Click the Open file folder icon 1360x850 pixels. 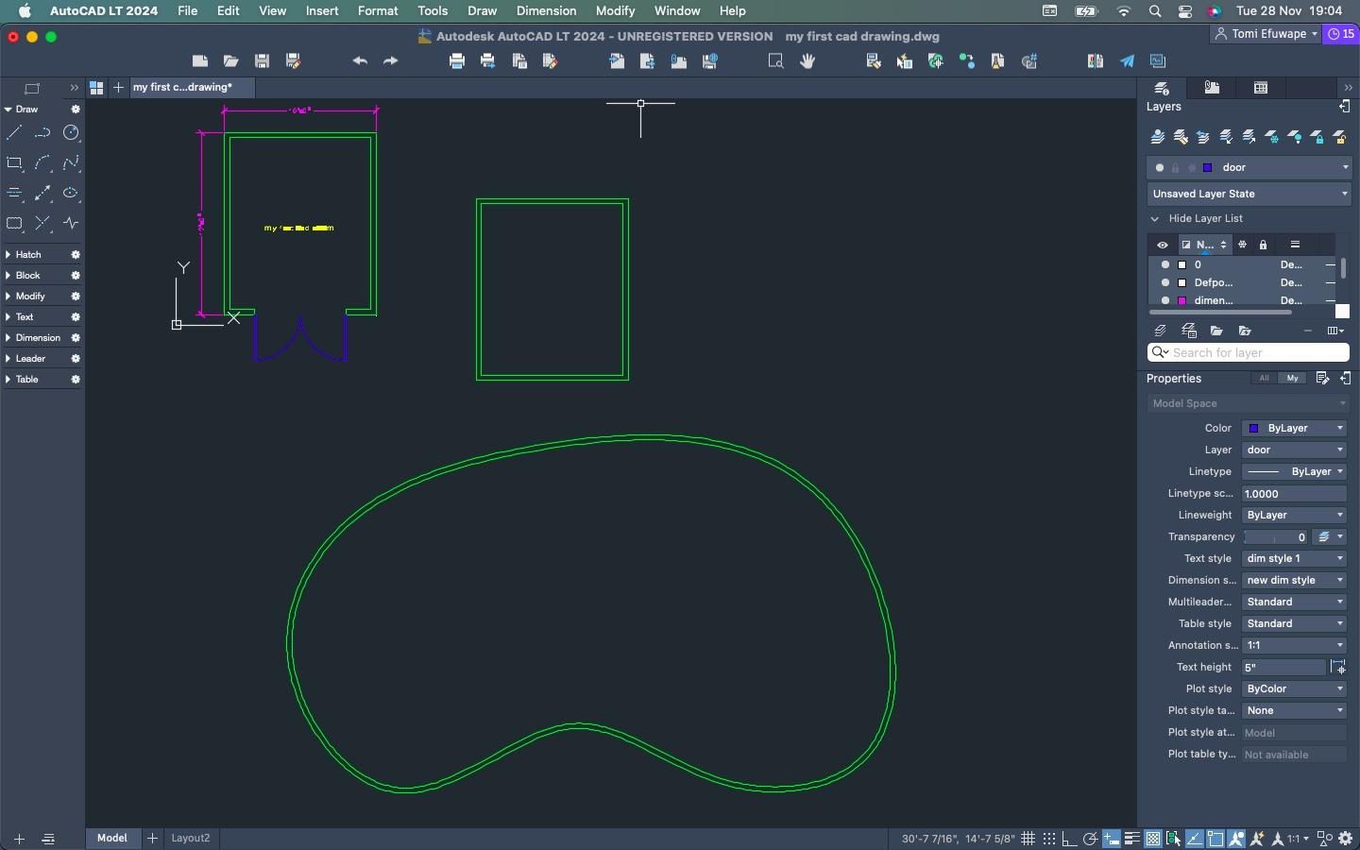click(x=231, y=61)
